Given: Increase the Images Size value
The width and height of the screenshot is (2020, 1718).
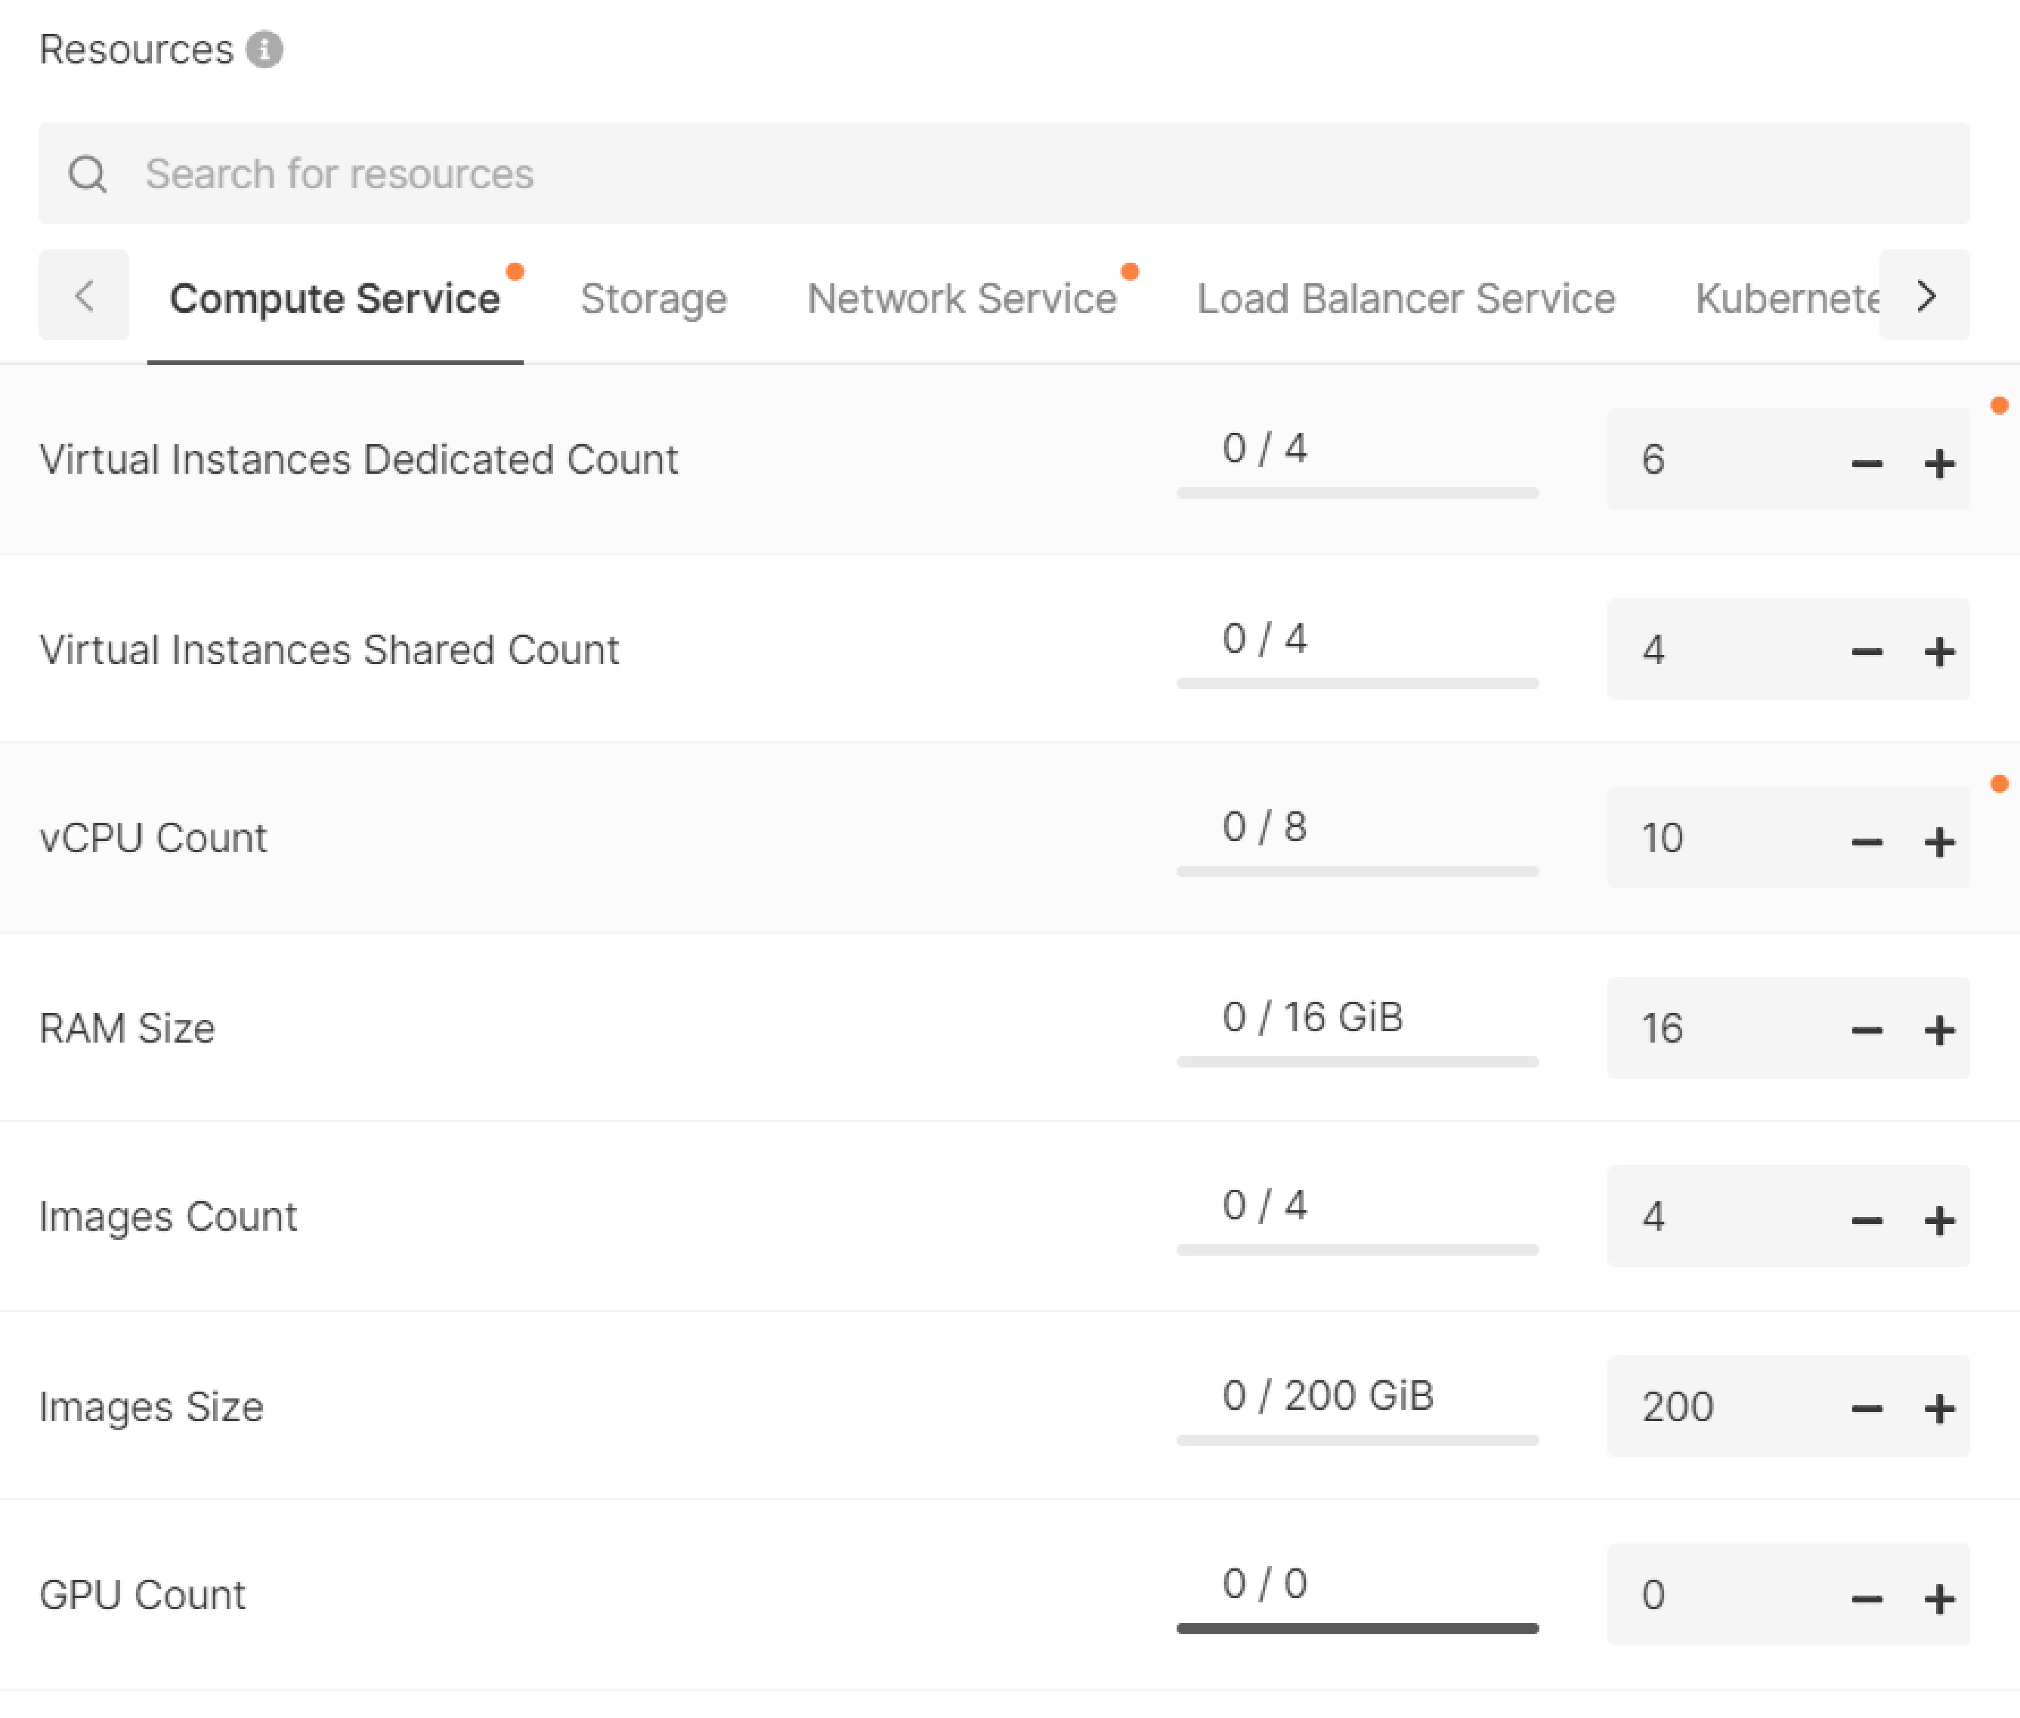Looking at the screenshot, I should pos(1939,1408).
